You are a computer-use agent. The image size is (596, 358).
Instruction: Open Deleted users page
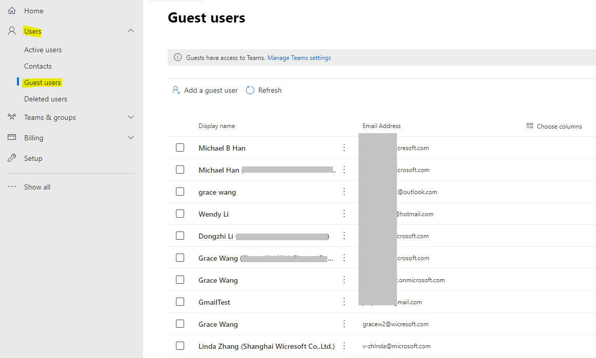[46, 99]
